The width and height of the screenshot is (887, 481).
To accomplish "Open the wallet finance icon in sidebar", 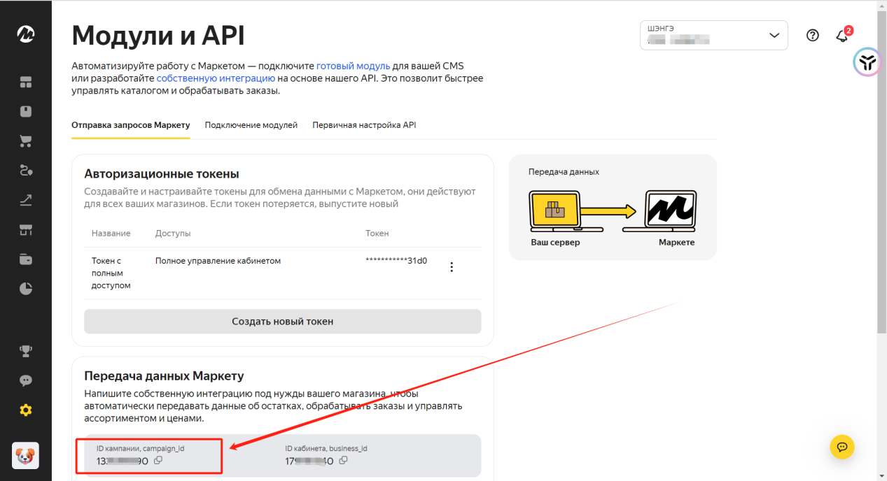I will [x=26, y=259].
